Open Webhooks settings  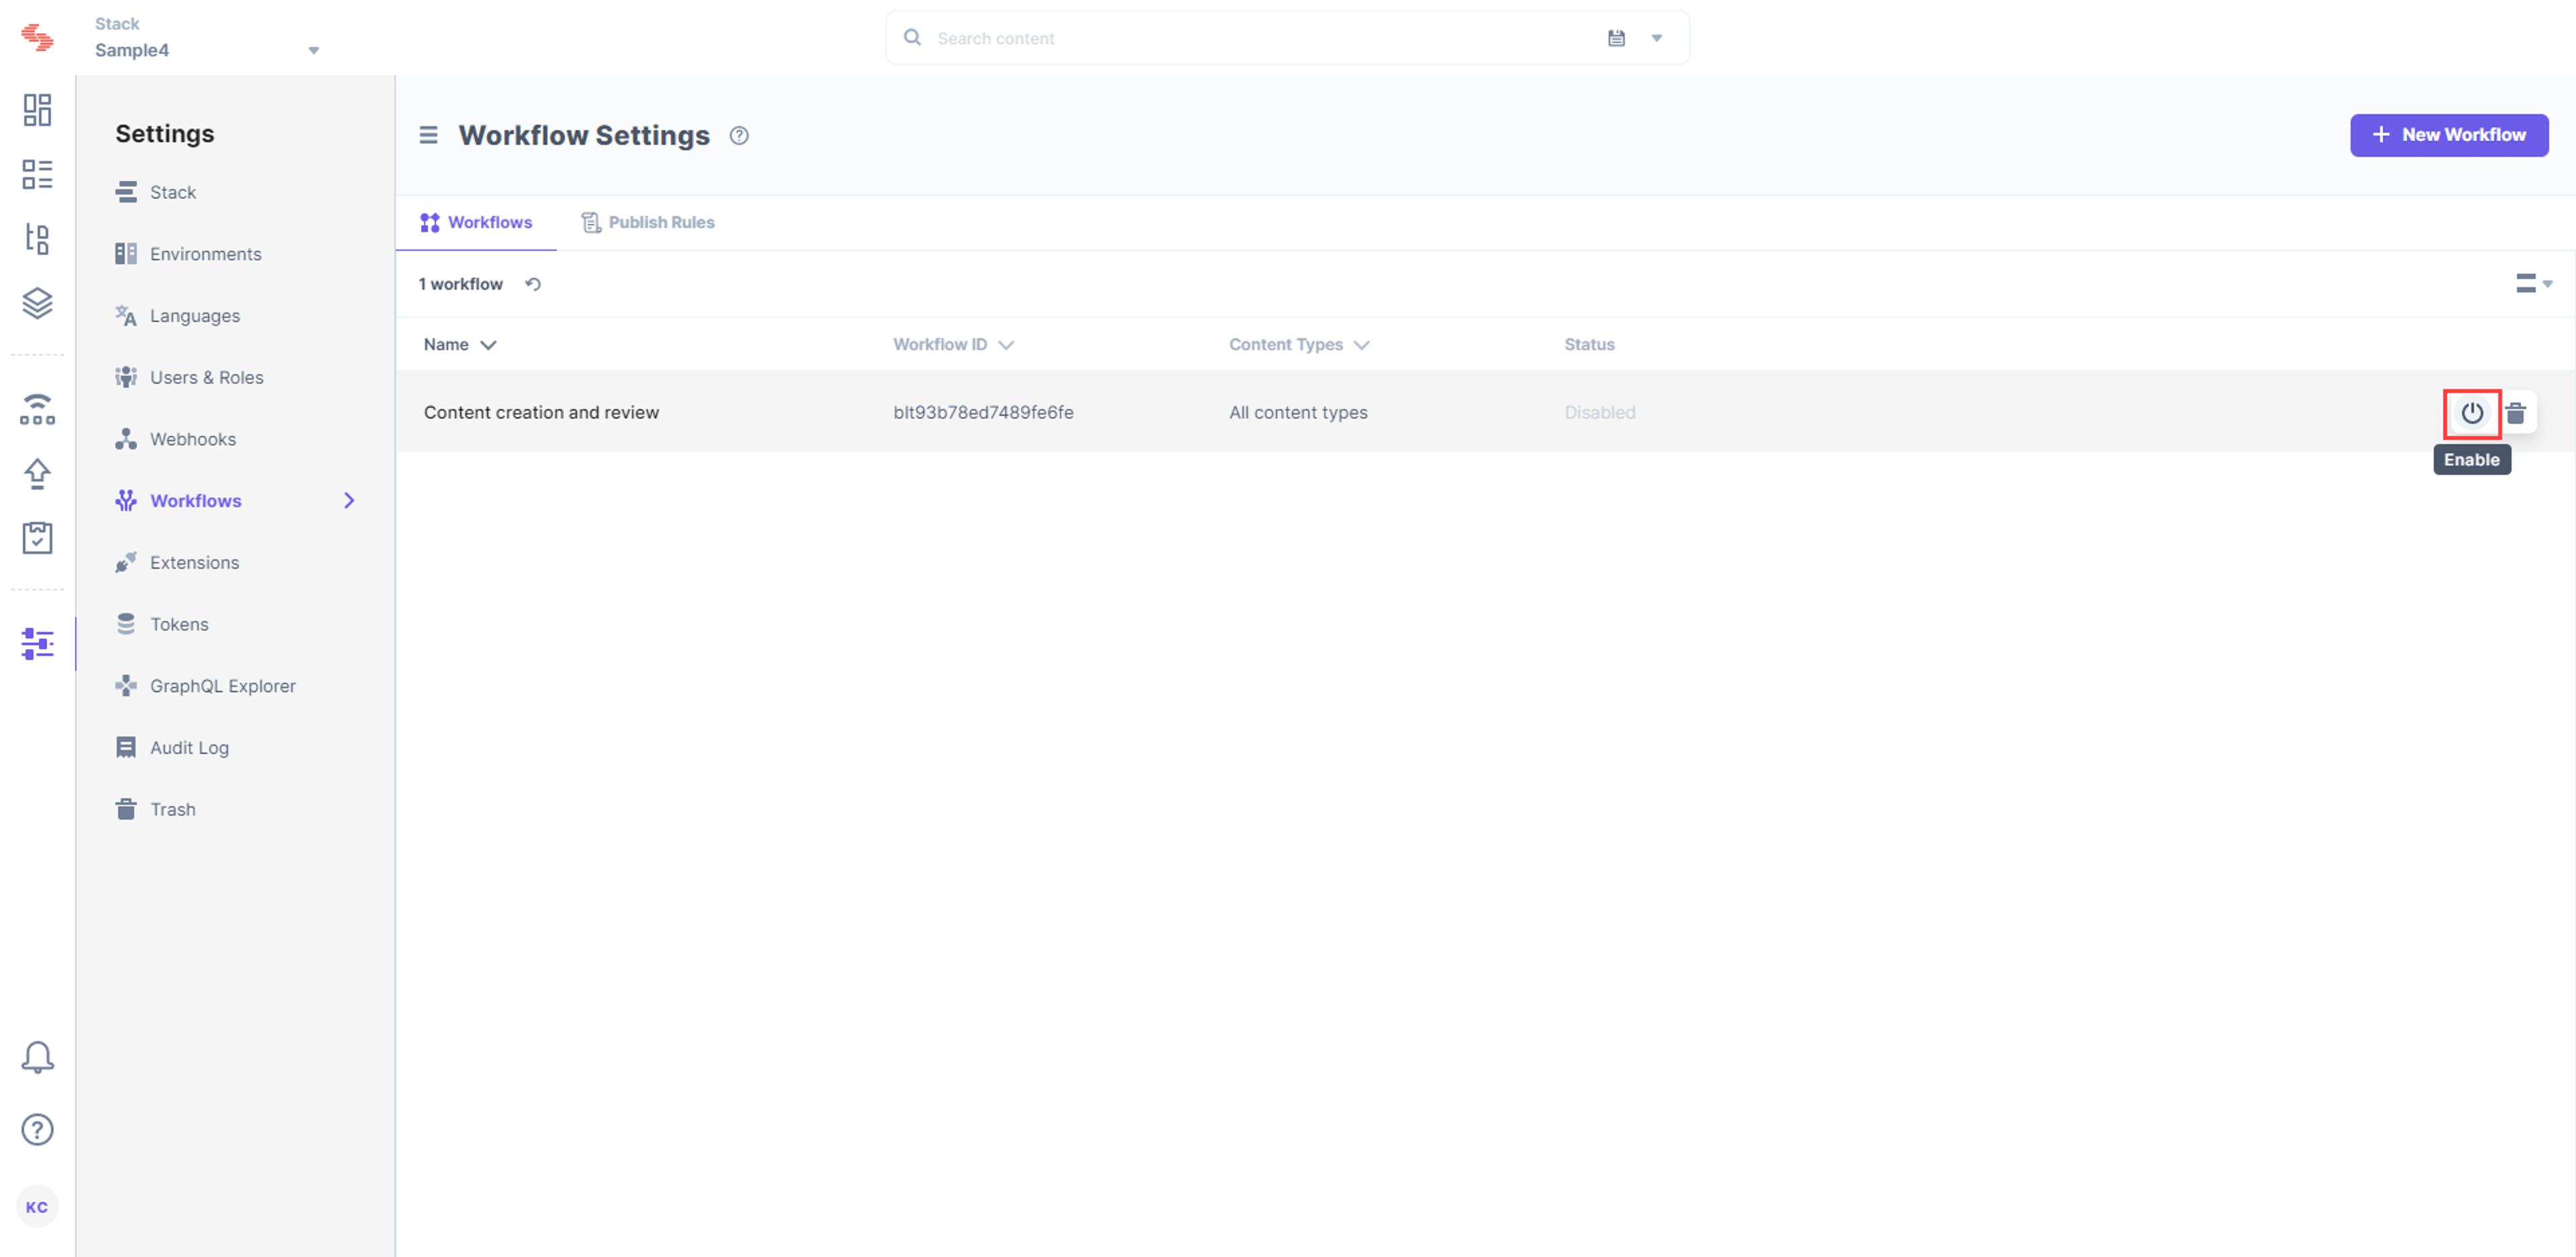coord(175,439)
